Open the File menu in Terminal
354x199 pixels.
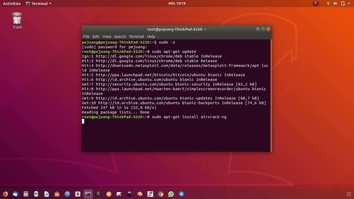point(86,36)
